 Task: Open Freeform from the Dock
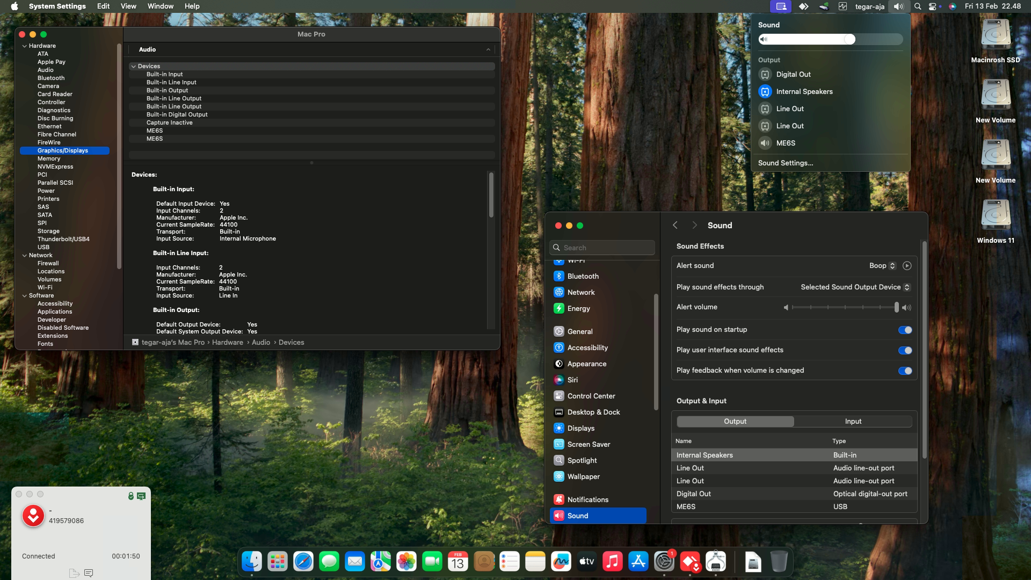(561, 562)
